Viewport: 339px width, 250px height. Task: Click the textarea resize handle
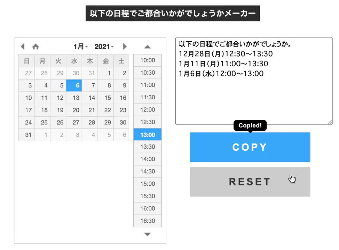[330, 122]
